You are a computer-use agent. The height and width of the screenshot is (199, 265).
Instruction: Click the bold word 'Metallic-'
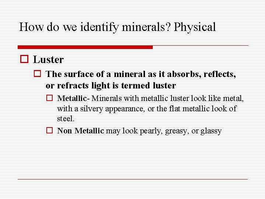click(x=73, y=98)
